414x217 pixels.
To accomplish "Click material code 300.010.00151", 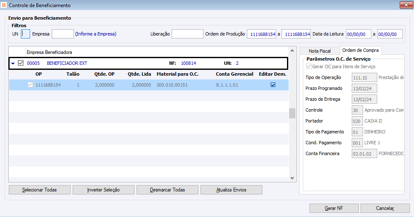I will [172, 85].
